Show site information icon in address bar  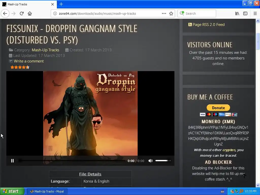55,13
